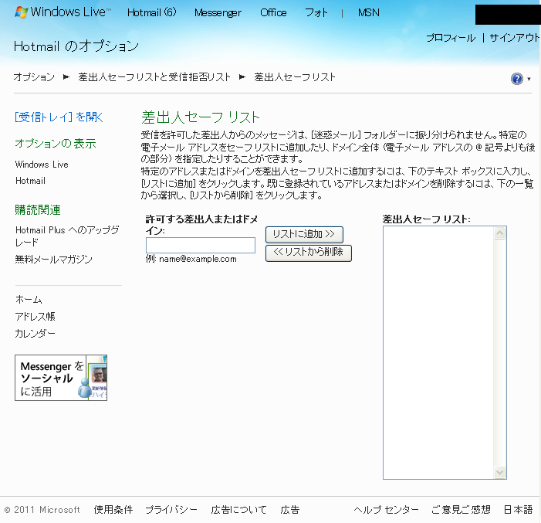Click サインアウト to sign out
The image size is (541, 523).
[x=514, y=38]
